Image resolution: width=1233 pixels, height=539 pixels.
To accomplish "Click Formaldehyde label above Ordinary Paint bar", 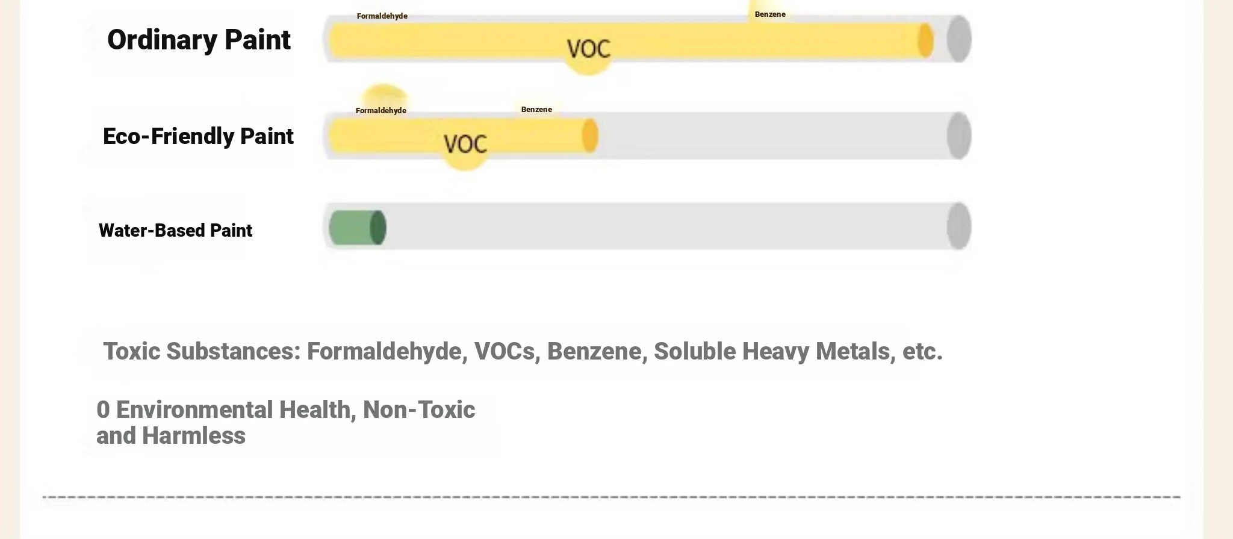I will pyautogui.click(x=382, y=16).
